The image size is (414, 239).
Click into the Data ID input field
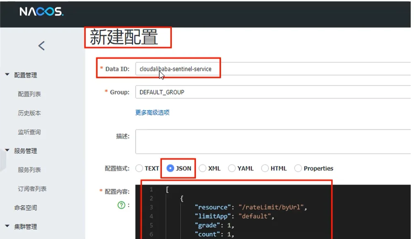pyautogui.click(x=273, y=69)
